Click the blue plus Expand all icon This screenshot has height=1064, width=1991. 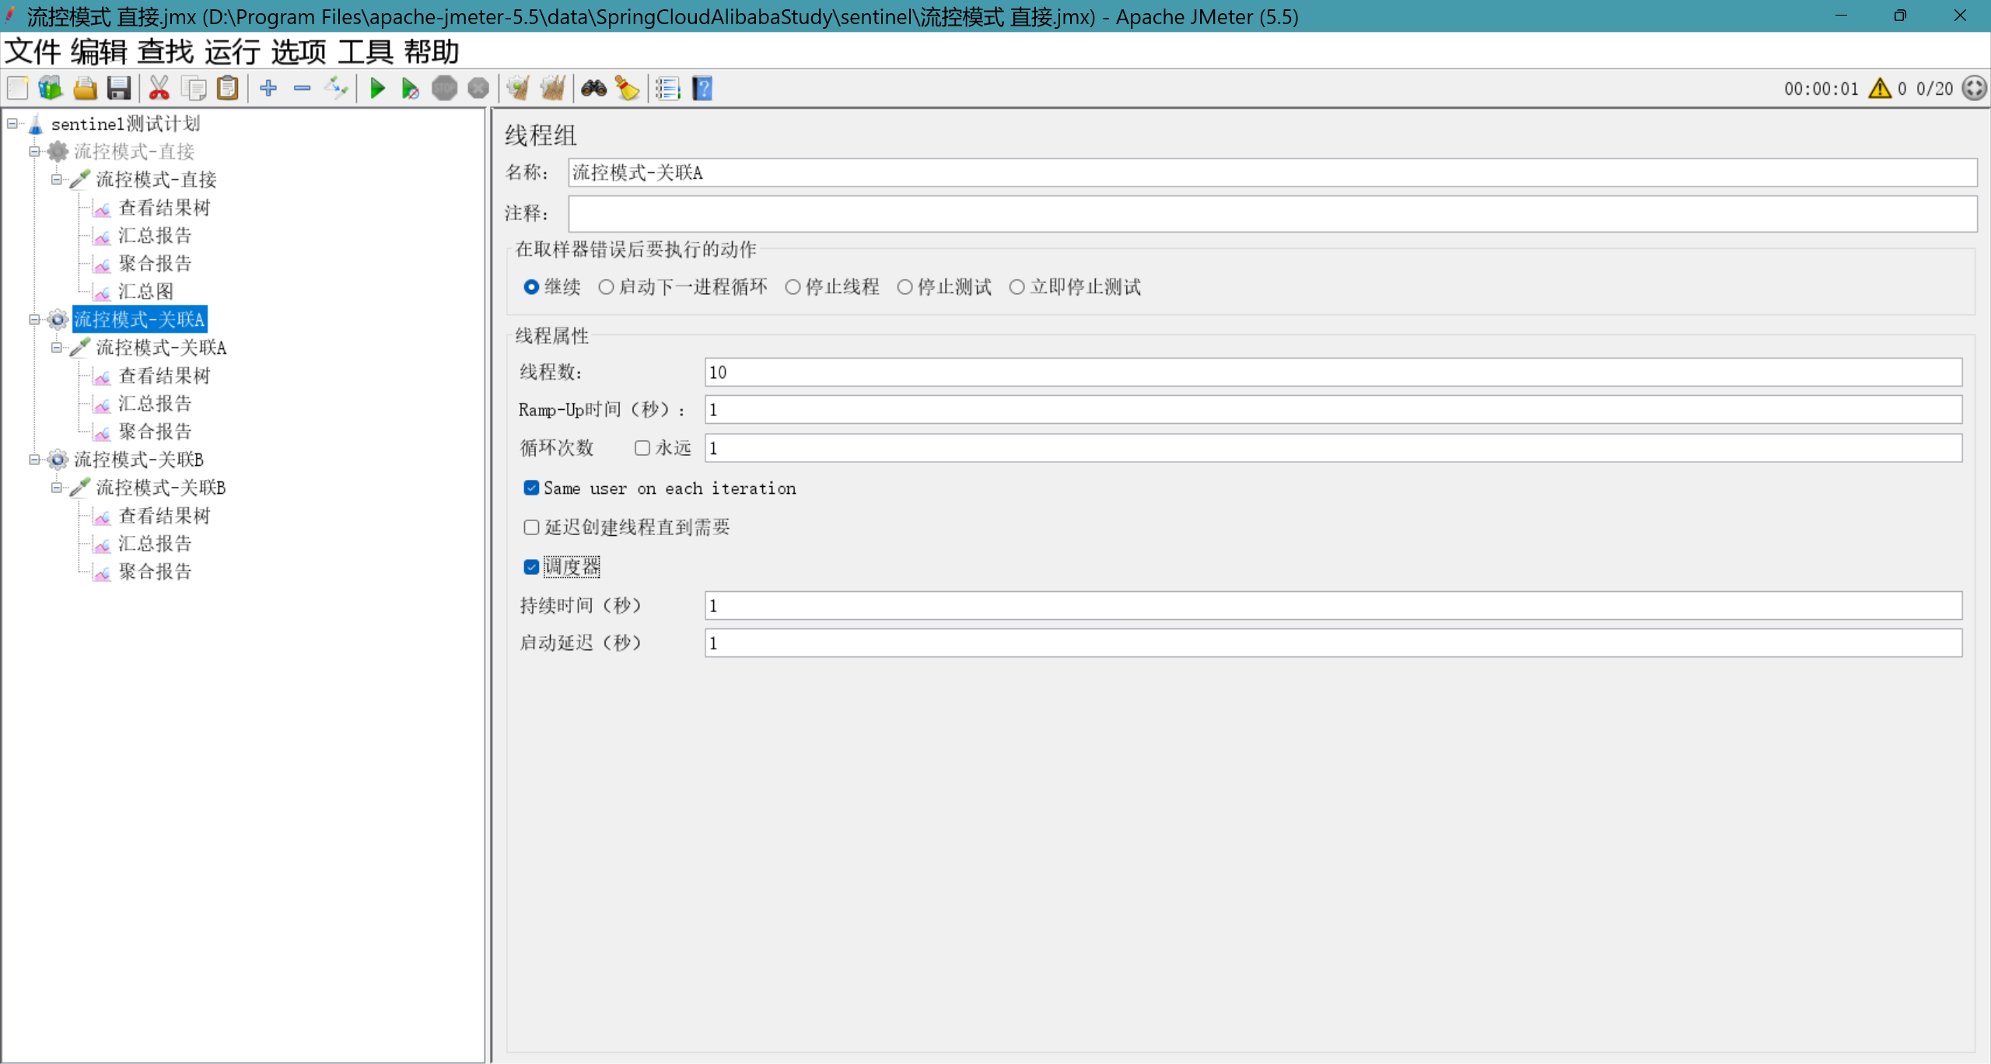[268, 89]
